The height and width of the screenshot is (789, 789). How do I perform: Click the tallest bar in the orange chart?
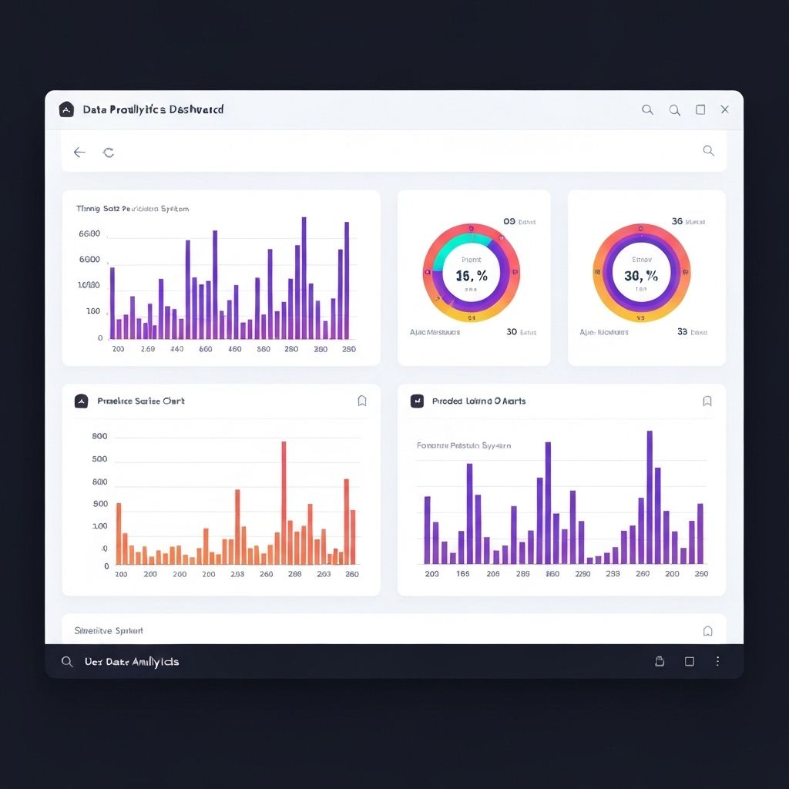284,502
